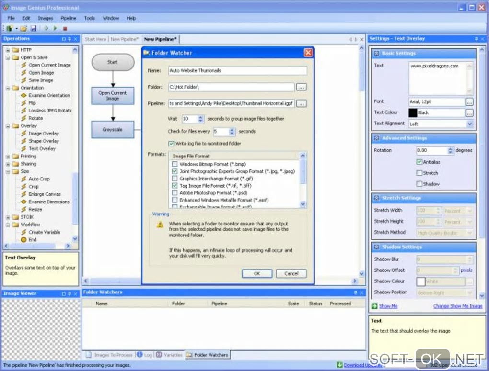Viewport: 489px width, 371px height.
Task: Click the new pipeline toolbar icon
Action: [x=9, y=29]
